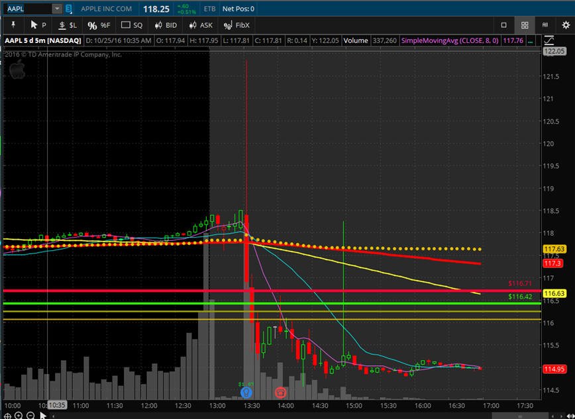Image resolution: width=575 pixels, height=419 pixels.
Task: Open the symbol selector dropdown arrow
Action: pyautogui.click(x=57, y=9)
